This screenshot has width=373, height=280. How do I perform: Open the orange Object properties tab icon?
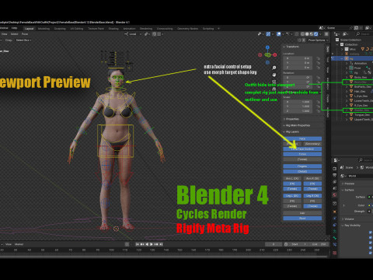coord(335,212)
